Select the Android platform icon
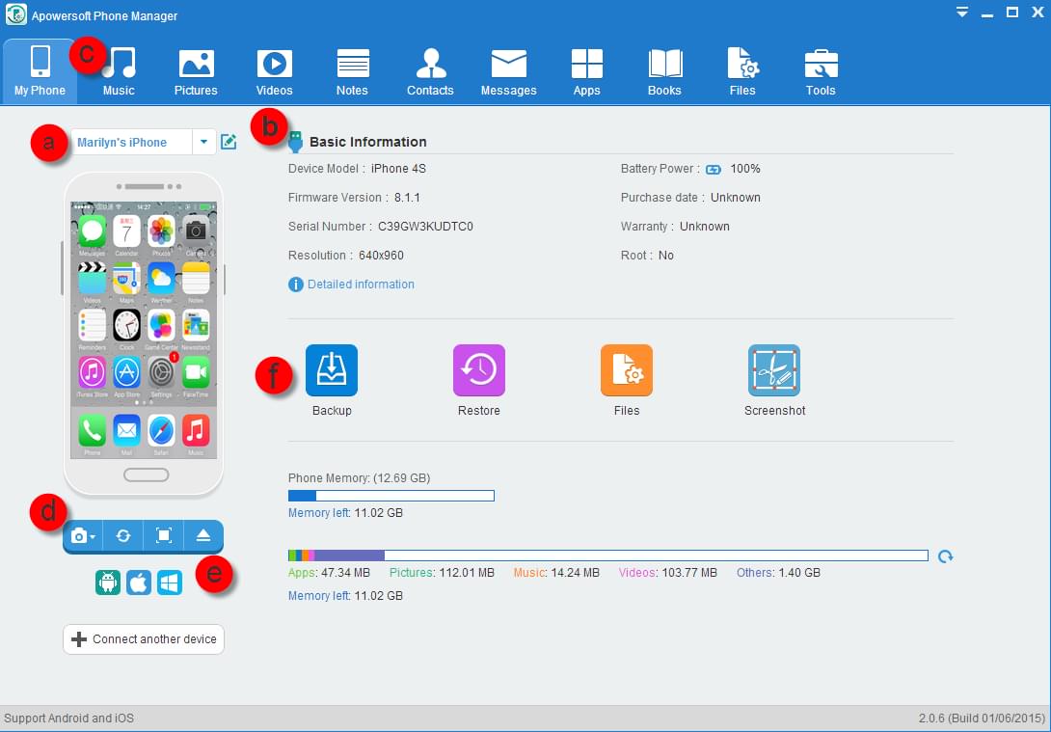This screenshot has height=732, width=1051. coord(108,583)
